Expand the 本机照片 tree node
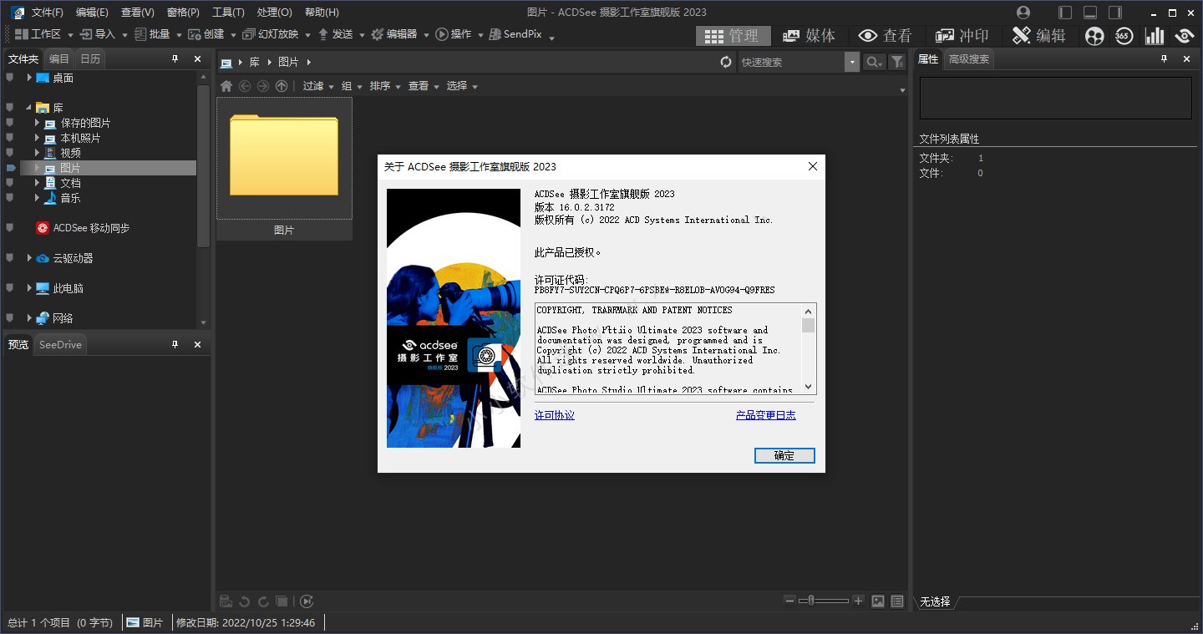Viewport: 1203px width, 634px height. (x=38, y=138)
